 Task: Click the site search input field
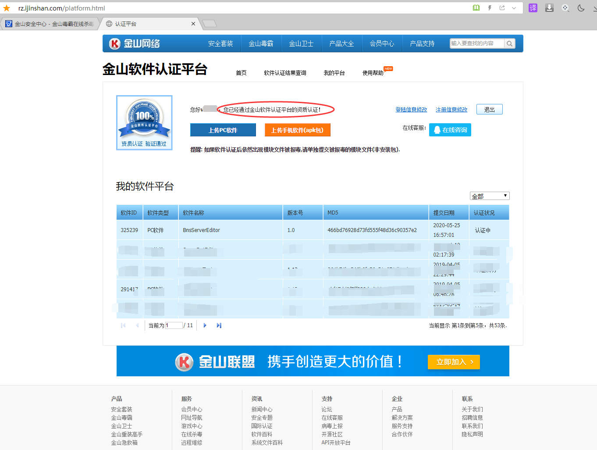point(477,43)
